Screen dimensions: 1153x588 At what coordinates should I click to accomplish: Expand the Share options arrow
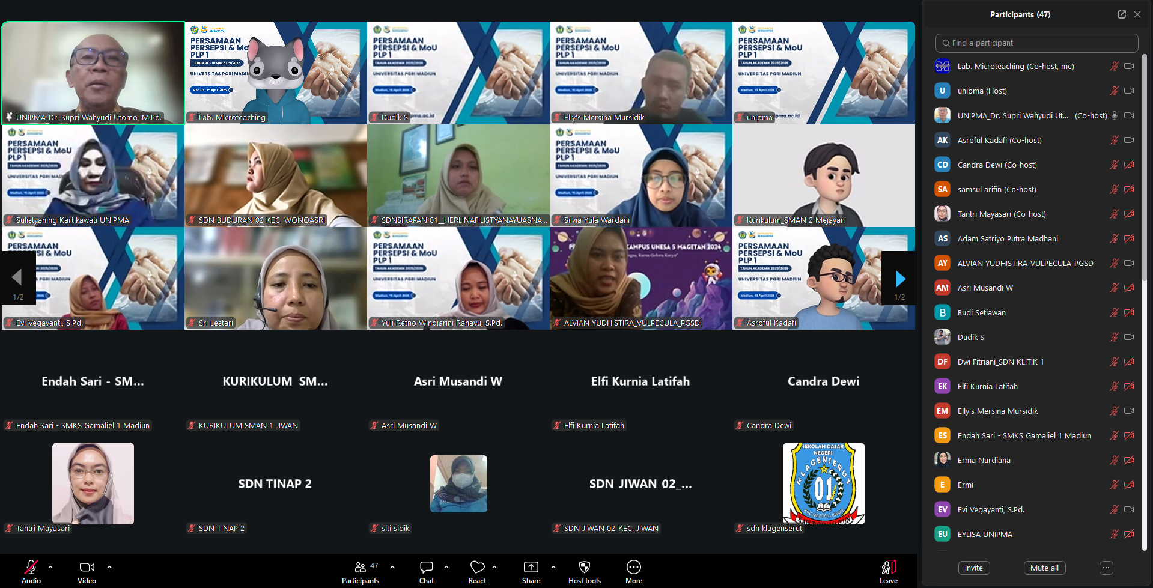(553, 566)
